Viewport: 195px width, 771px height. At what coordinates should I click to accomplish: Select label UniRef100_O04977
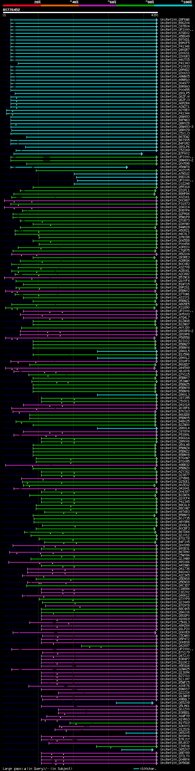[x=175, y=83]
